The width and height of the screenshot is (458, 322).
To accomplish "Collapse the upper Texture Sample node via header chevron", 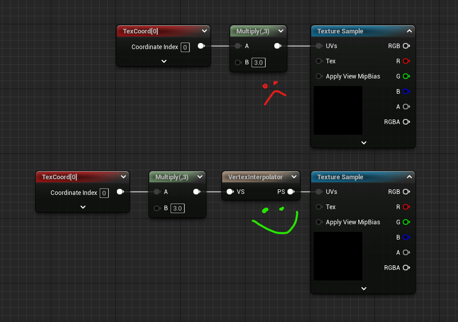I will pos(409,31).
